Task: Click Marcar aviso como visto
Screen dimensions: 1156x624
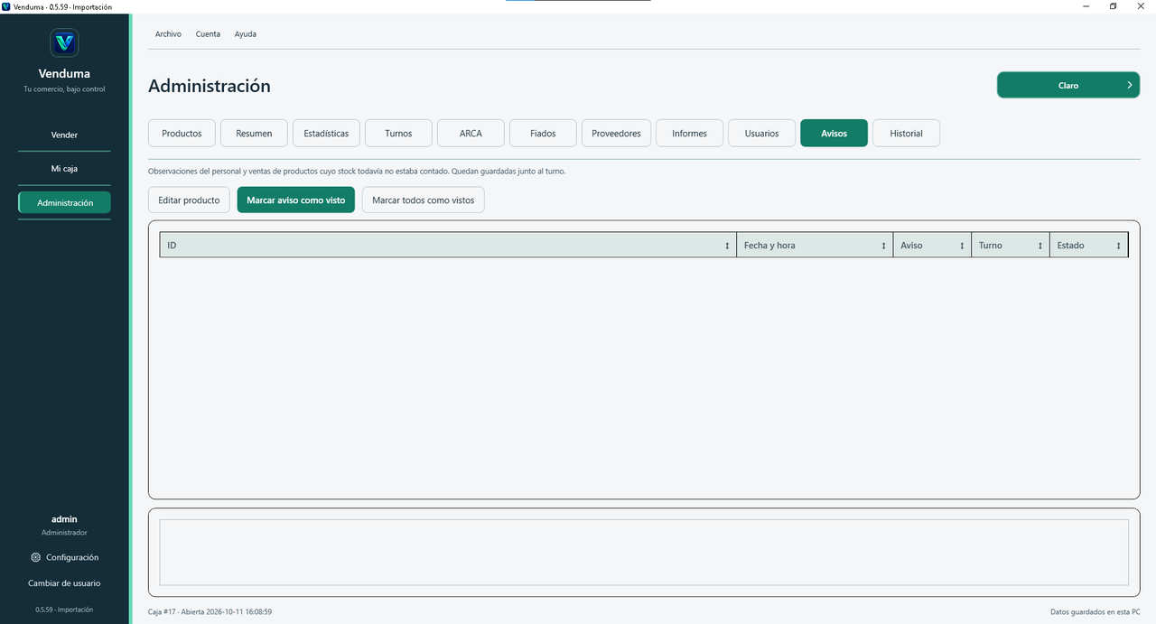Action: (296, 200)
